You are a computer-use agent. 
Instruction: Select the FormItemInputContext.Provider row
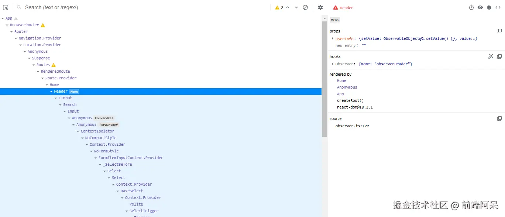tap(161, 158)
